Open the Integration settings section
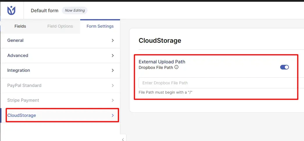 pyautogui.click(x=60, y=70)
